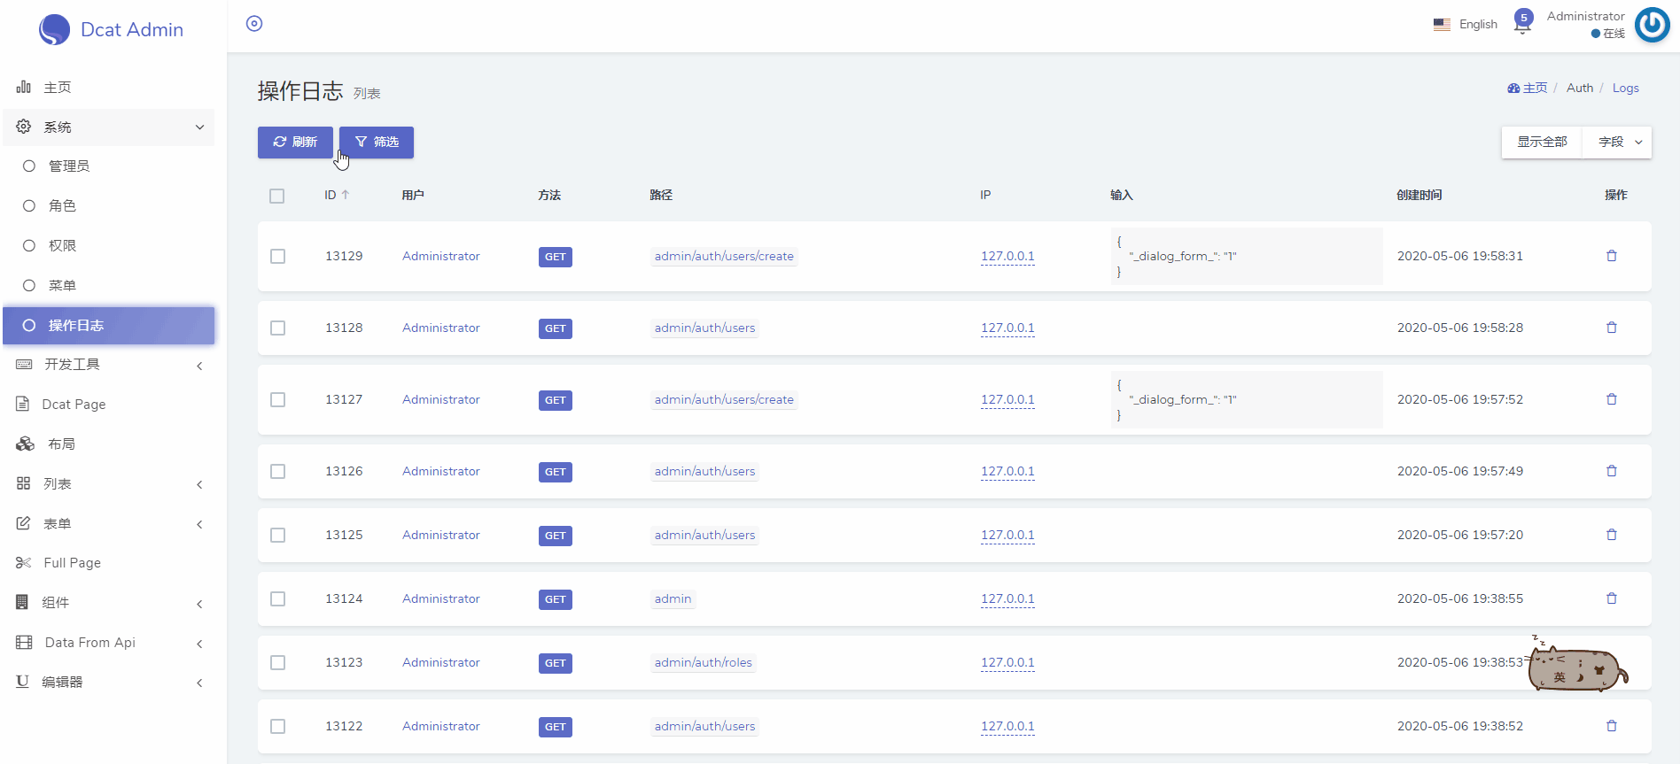Remove log 13124 using its trash icon
This screenshot has height=764, width=1680.
point(1612,598)
